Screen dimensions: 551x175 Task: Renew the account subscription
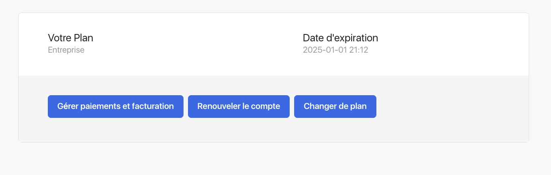pyautogui.click(x=239, y=107)
